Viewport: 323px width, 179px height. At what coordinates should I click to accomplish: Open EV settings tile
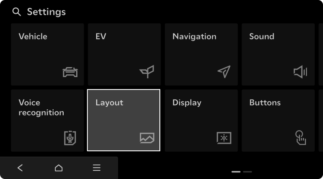[x=124, y=54]
